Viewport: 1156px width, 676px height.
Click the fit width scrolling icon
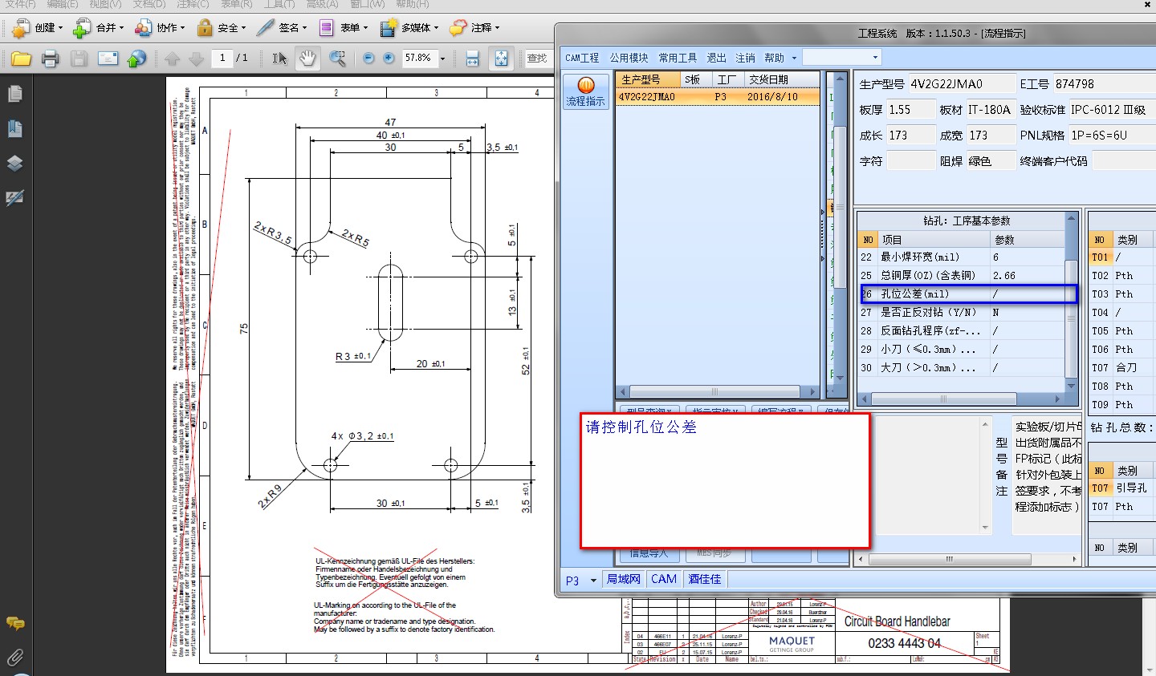tap(472, 59)
